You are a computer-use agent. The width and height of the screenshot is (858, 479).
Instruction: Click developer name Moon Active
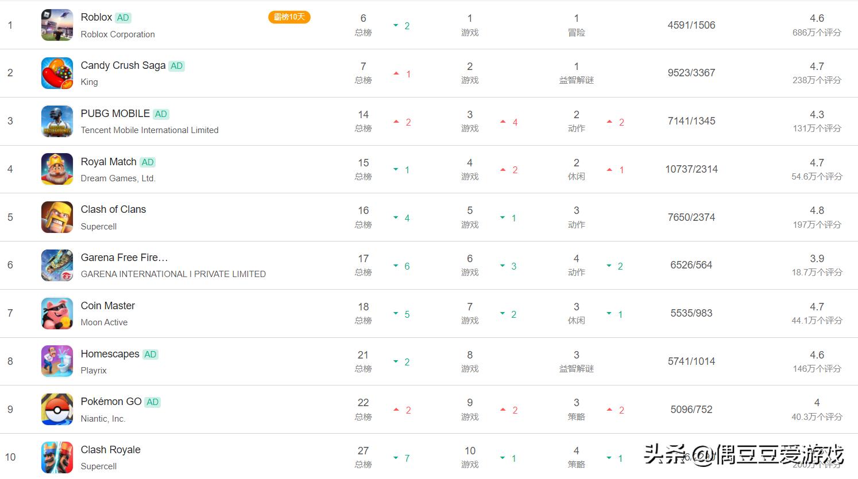coord(105,322)
